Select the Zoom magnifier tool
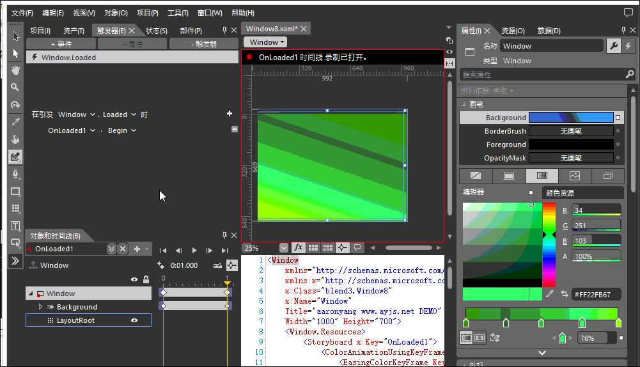 click(x=15, y=87)
